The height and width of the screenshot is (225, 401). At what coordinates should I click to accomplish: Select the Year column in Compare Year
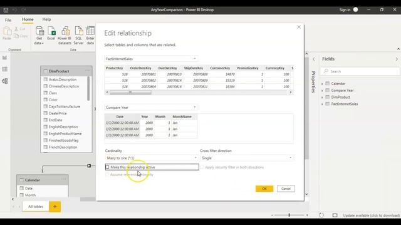145,117
